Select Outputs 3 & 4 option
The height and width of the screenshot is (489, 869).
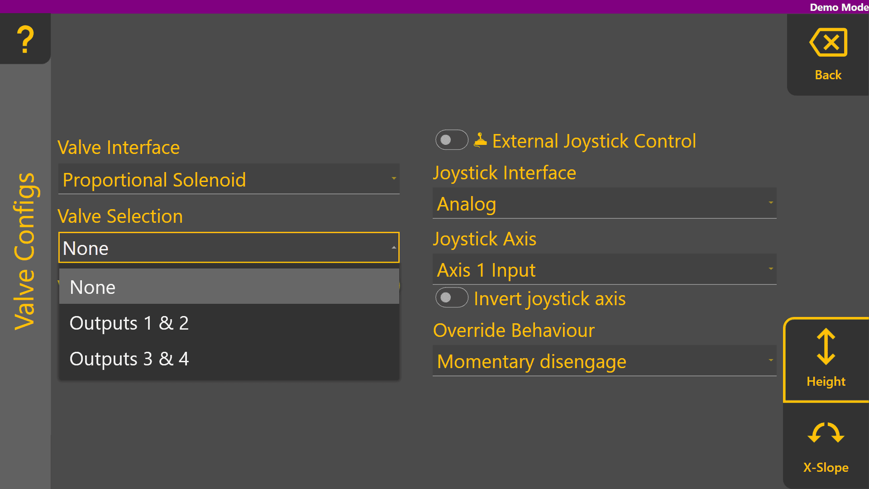(229, 359)
